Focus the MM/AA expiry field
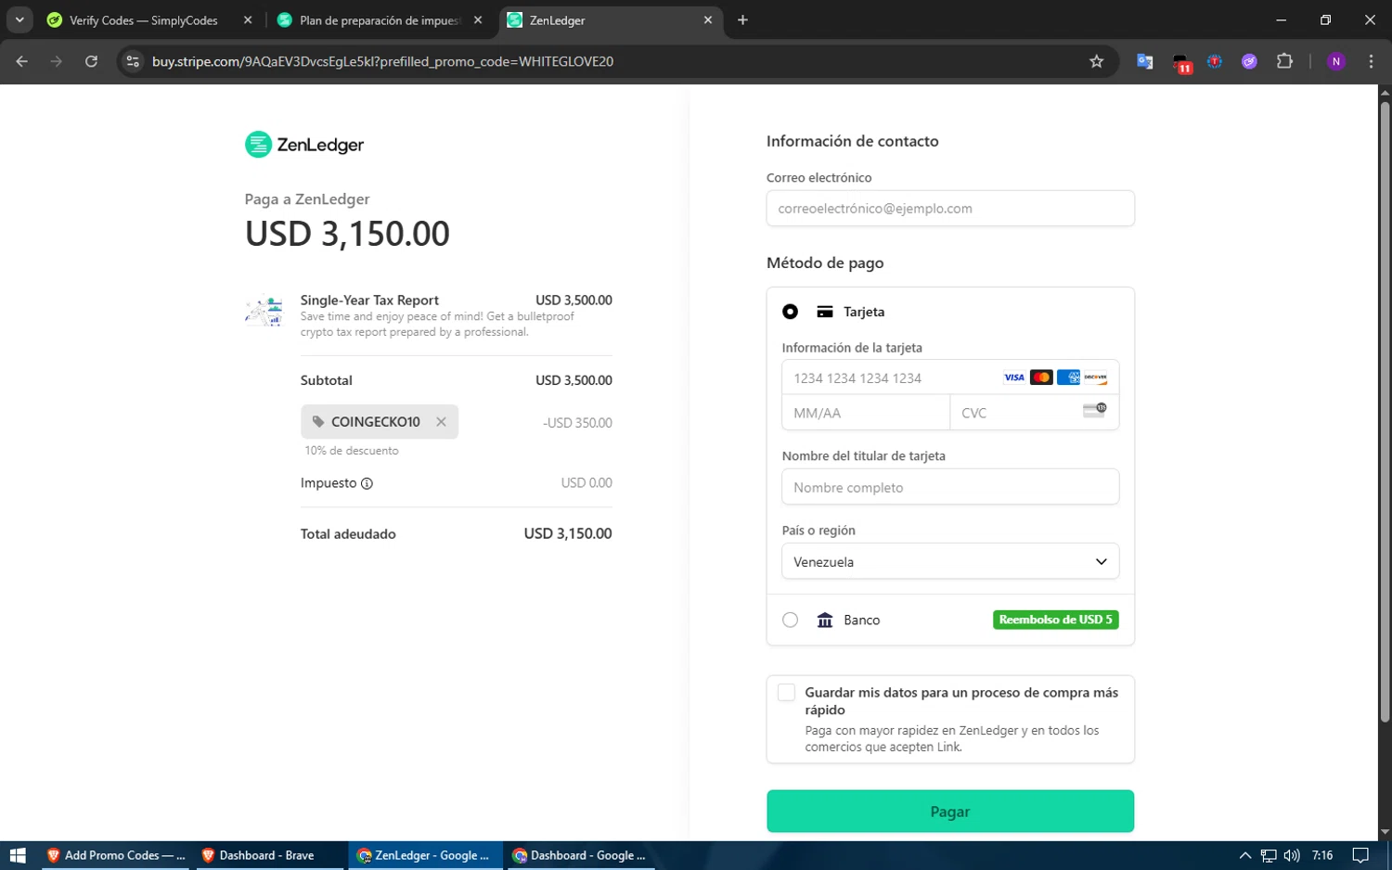The height and width of the screenshot is (870, 1392). (x=866, y=413)
